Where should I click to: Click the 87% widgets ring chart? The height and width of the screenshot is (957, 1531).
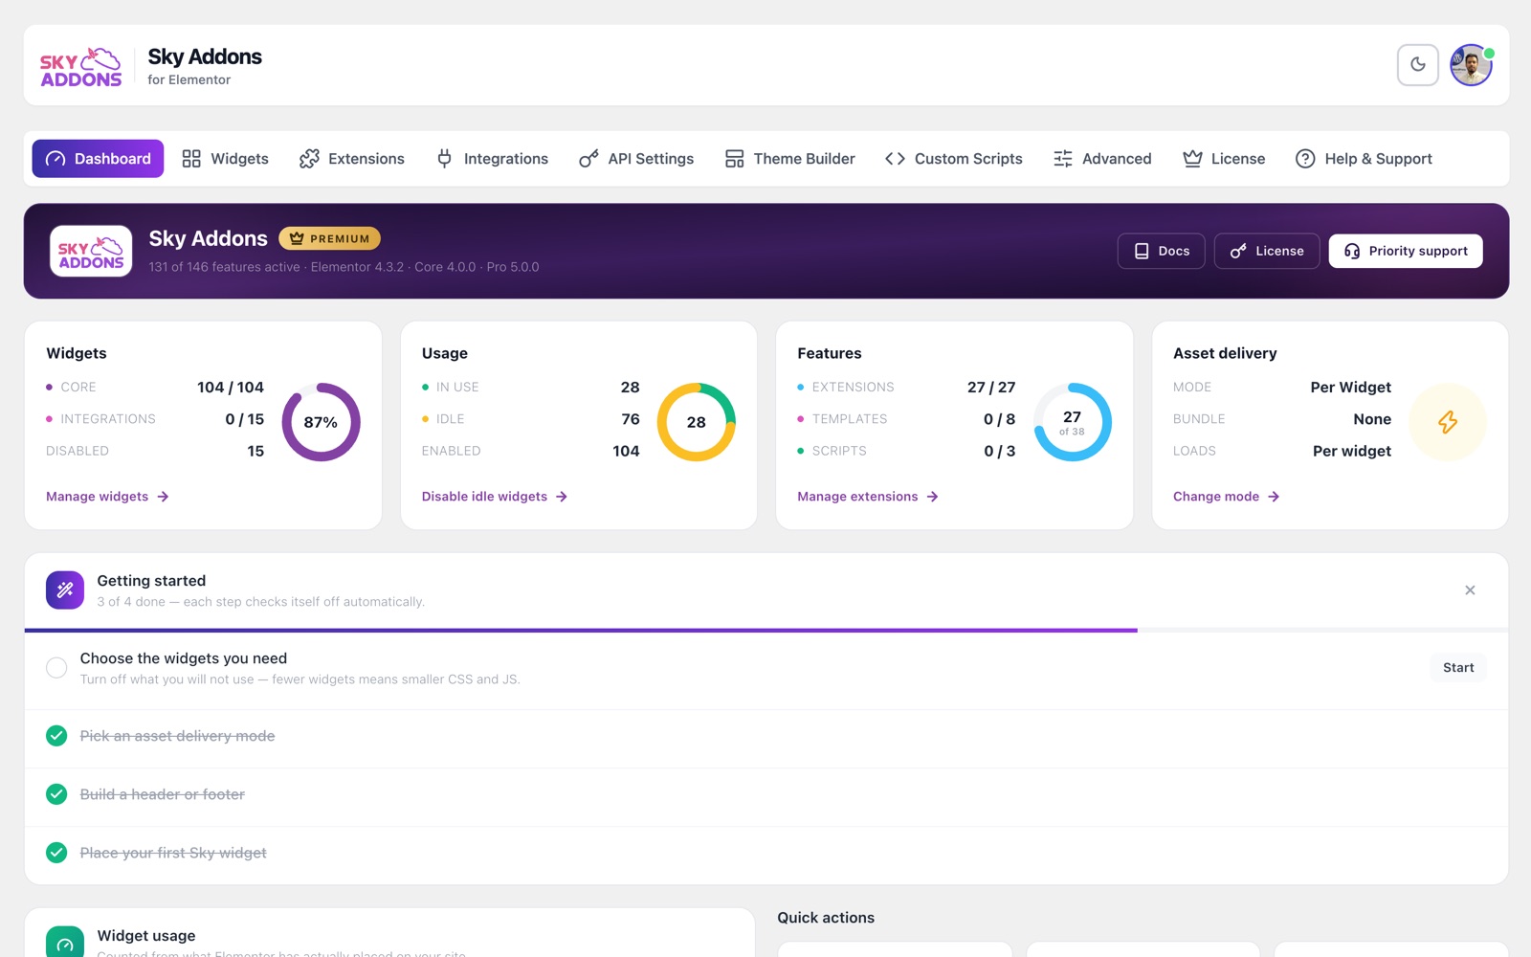coord(321,422)
